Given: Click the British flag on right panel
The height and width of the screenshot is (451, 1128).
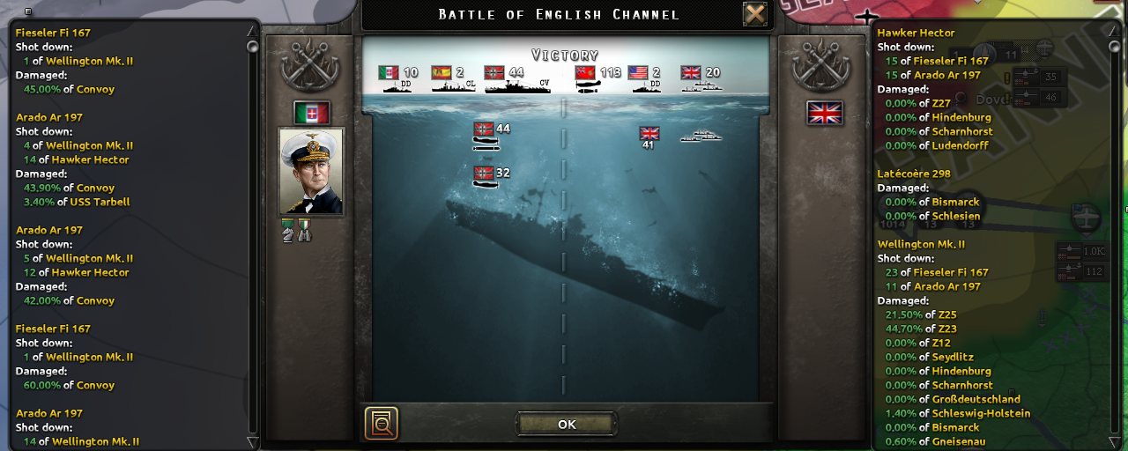Looking at the screenshot, I should pos(825,113).
